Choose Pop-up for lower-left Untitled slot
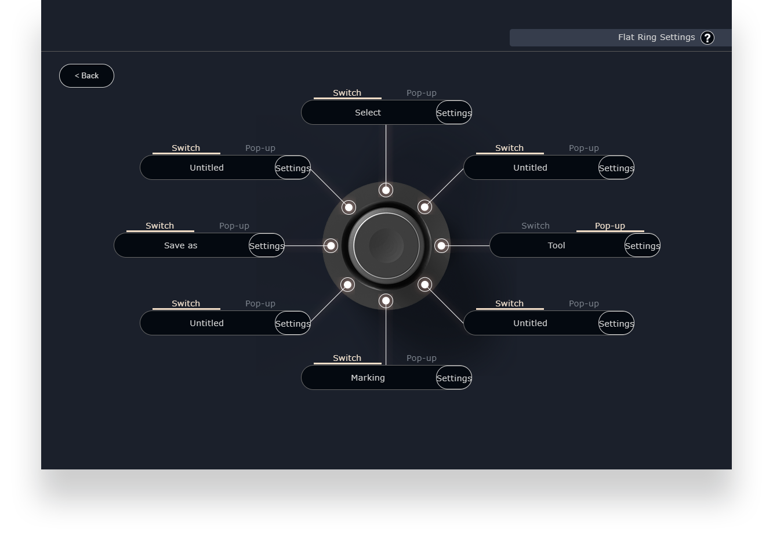 (260, 303)
